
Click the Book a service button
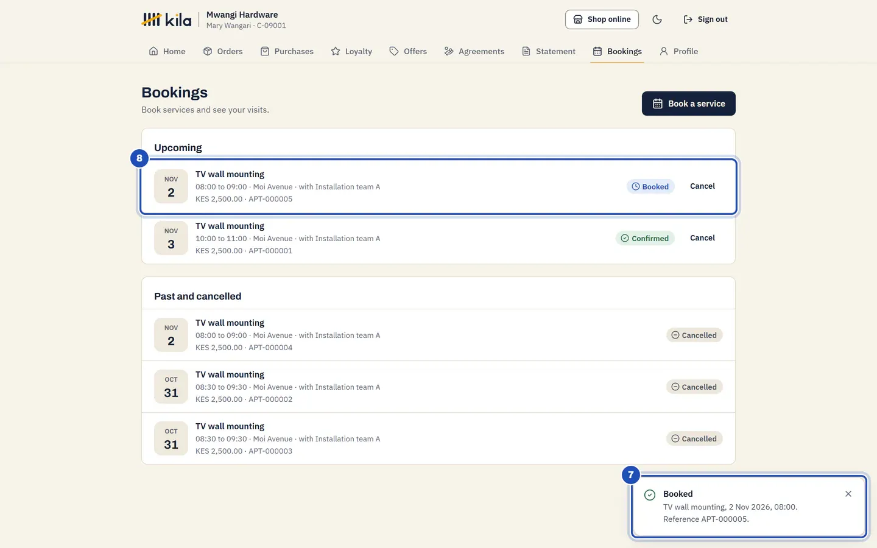tap(689, 104)
